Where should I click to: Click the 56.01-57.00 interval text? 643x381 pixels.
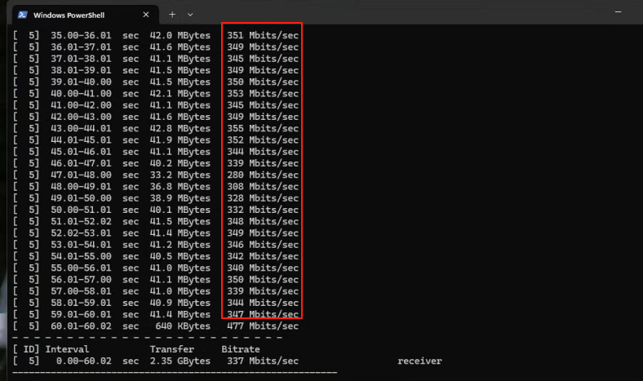81,279
